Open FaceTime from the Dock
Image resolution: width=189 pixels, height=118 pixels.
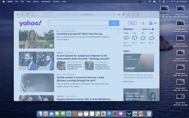pyautogui.click(x=63, y=114)
